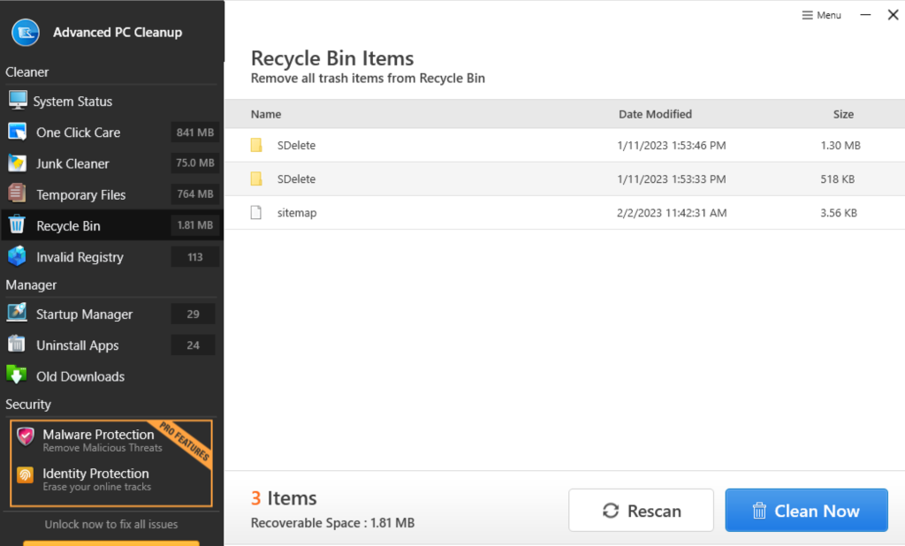Click the Recycle Bin trash icon in sidebar

pyautogui.click(x=17, y=224)
